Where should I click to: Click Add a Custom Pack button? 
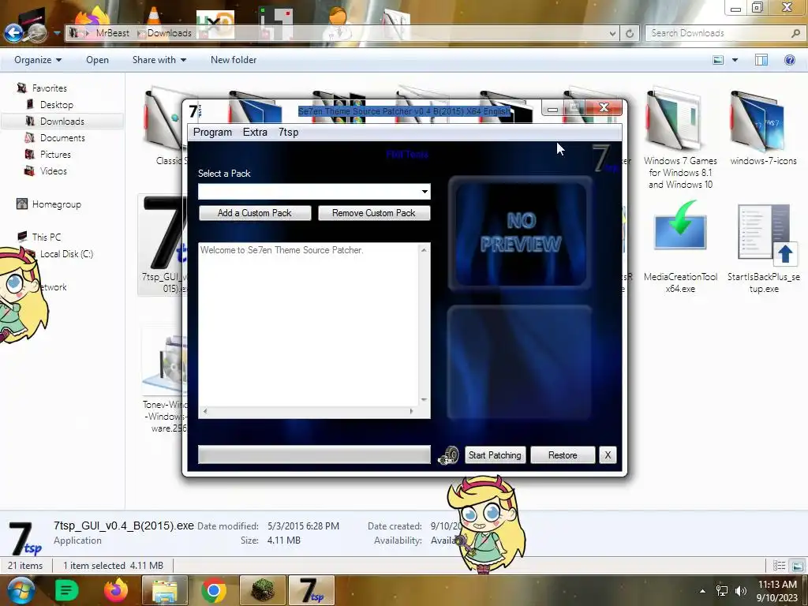255,213
